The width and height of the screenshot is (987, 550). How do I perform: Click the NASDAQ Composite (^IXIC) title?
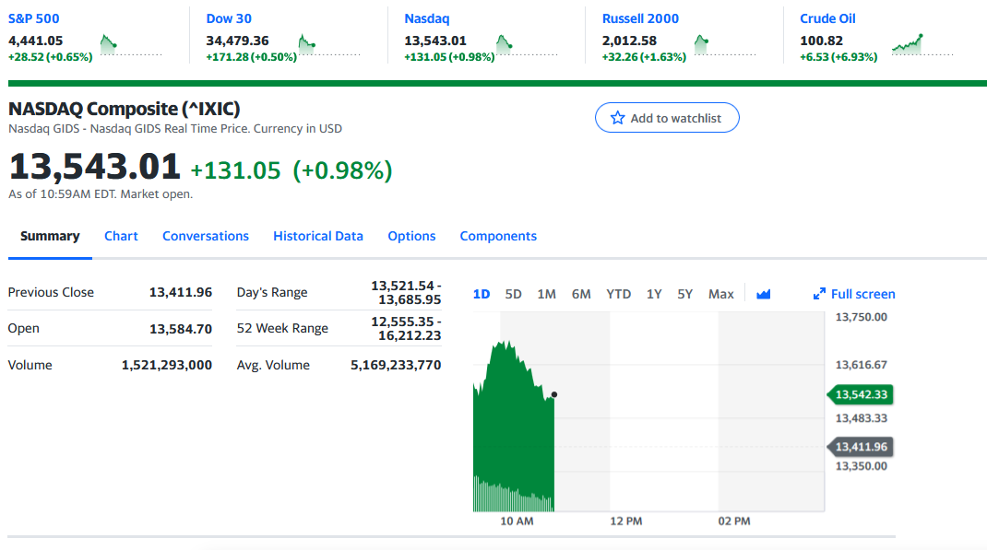click(x=124, y=109)
